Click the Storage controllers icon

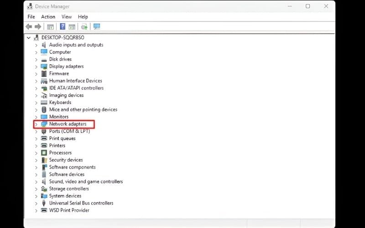point(44,189)
